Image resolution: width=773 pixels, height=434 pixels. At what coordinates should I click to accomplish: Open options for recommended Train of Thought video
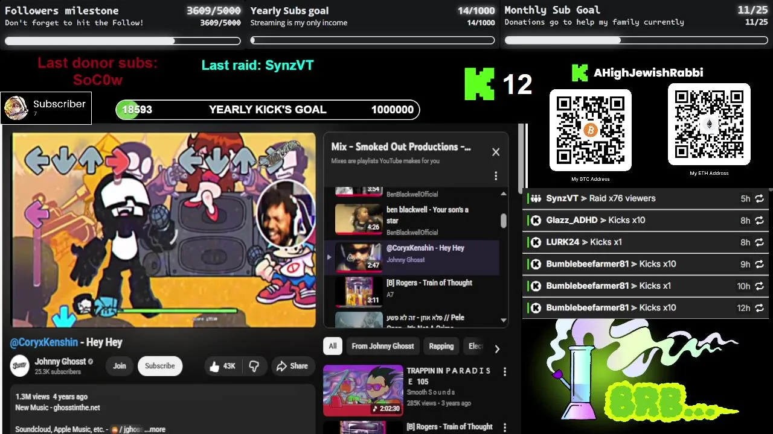(x=505, y=428)
